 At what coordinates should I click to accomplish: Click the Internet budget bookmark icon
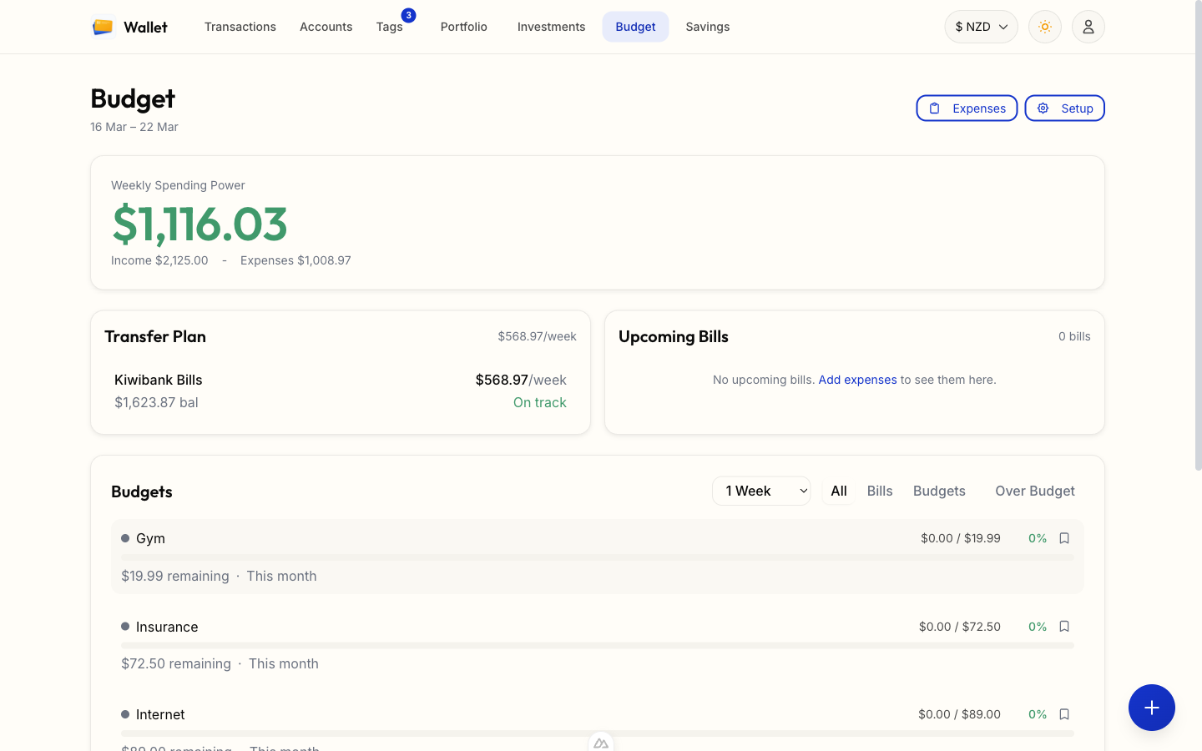point(1064,714)
